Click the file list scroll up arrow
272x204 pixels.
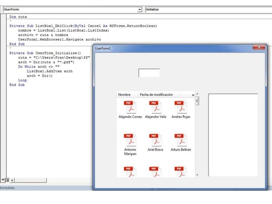tap(197, 94)
